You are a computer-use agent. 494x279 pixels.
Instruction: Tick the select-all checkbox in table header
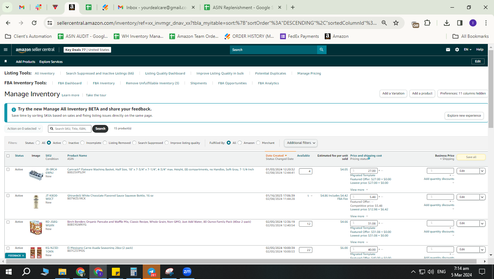tap(8, 156)
